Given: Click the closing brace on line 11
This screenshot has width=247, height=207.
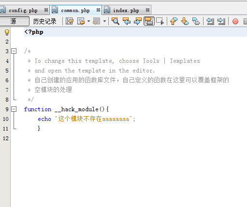Looking at the screenshot, I should point(39,129).
